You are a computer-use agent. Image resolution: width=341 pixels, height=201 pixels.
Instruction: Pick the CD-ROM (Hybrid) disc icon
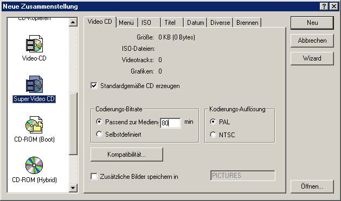click(x=34, y=165)
